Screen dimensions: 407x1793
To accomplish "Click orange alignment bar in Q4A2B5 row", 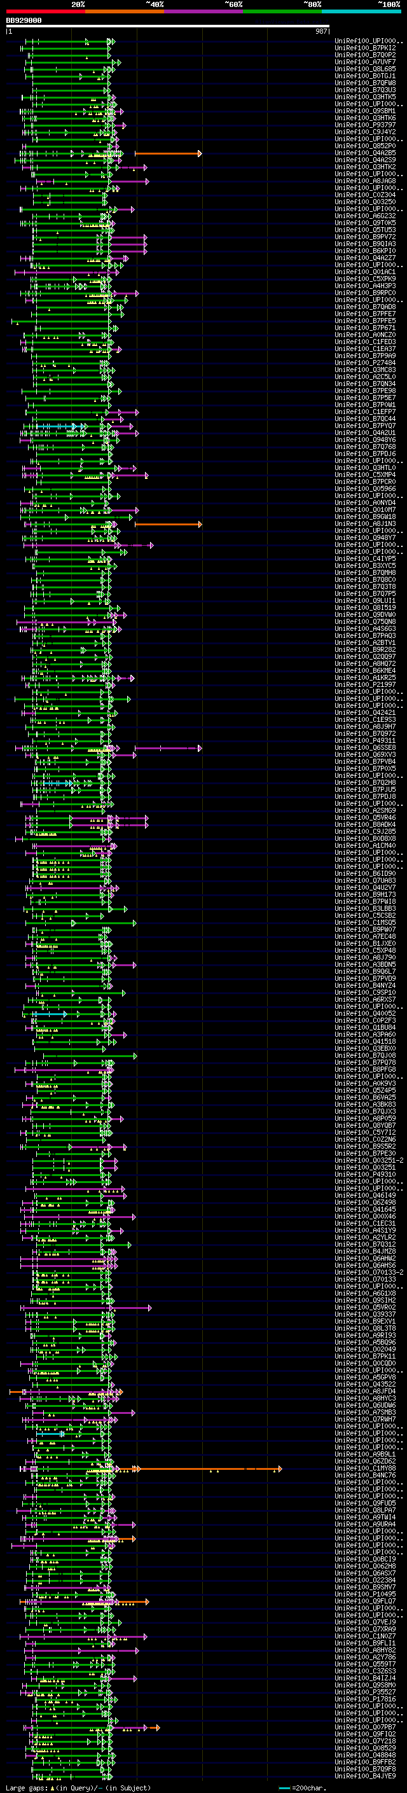I will tap(168, 153).
